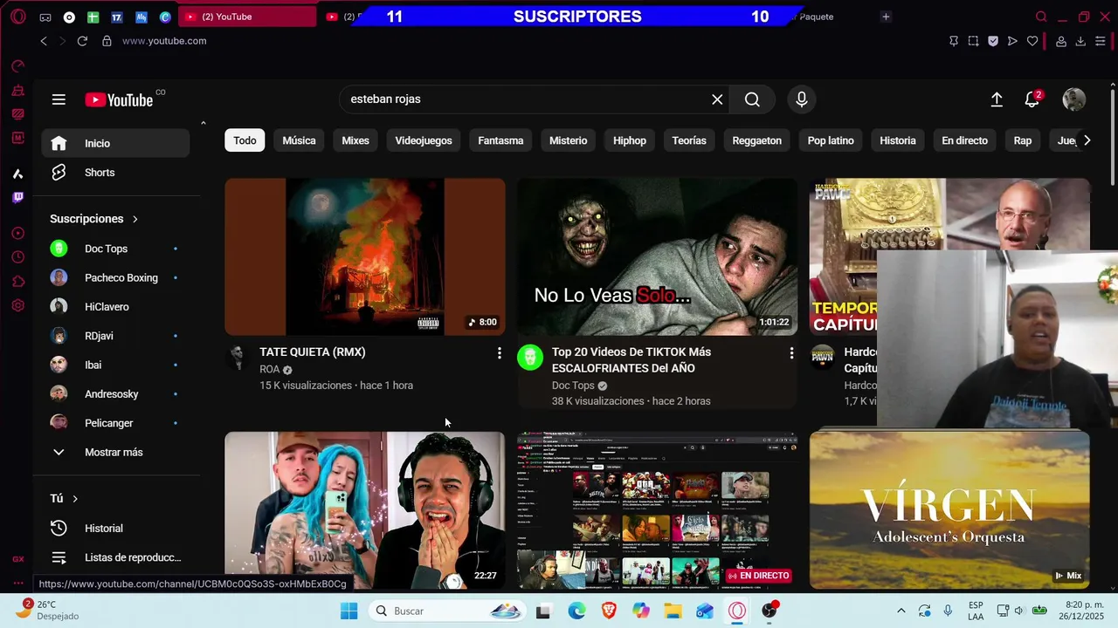This screenshot has height=628, width=1118.
Task: Open the Opera sidebar history clock
Action: point(17,257)
